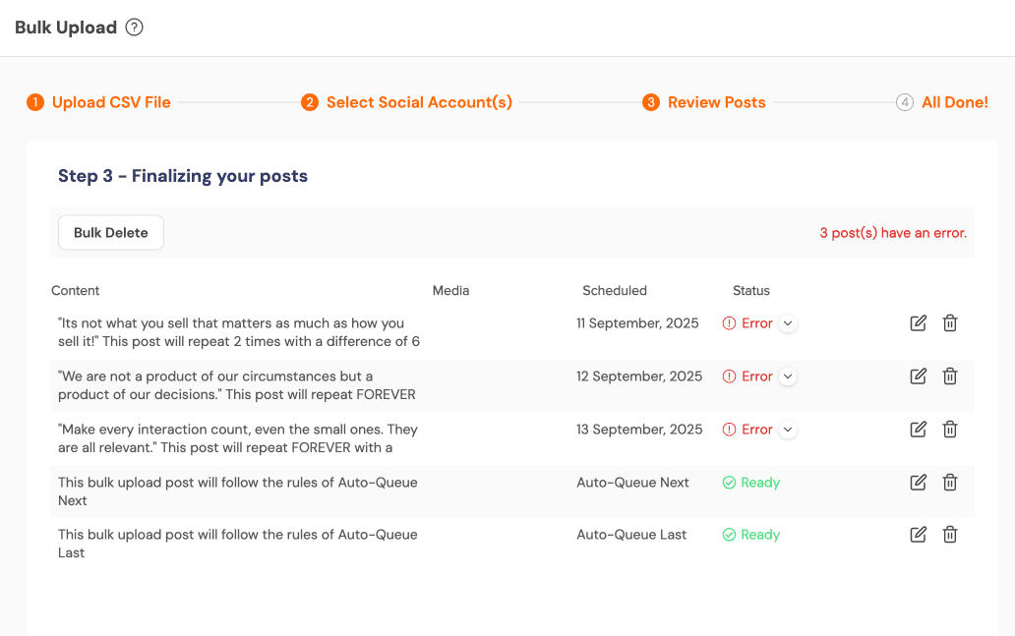
Task: Delete the Auto-Queue Last post
Action: click(949, 534)
